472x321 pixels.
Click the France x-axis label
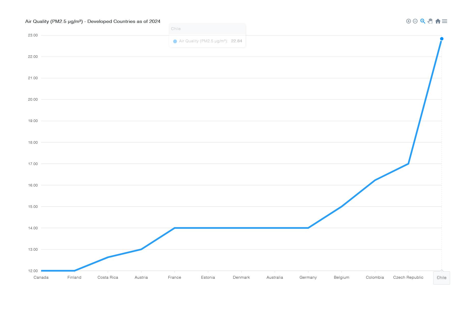(174, 277)
